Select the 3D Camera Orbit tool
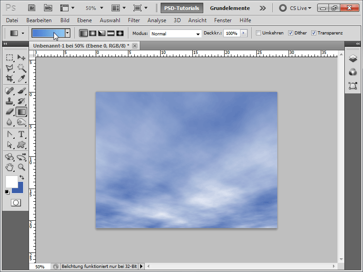Viewport: 363px width, 272px height. [x=21, y=157]
